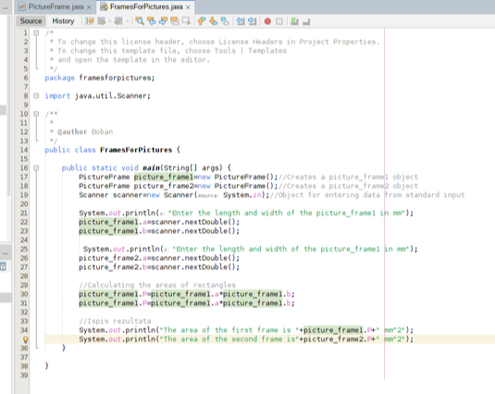Click line number 39 in the gutter
The width and height of the screenshot is (495, 394).
(x=24, y=376)
